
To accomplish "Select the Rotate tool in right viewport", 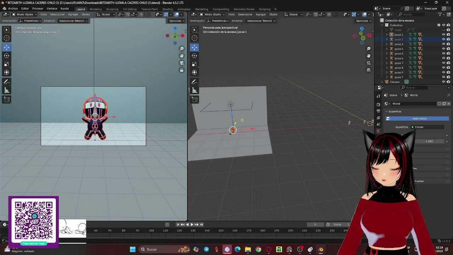I will (x=194, y=56).
